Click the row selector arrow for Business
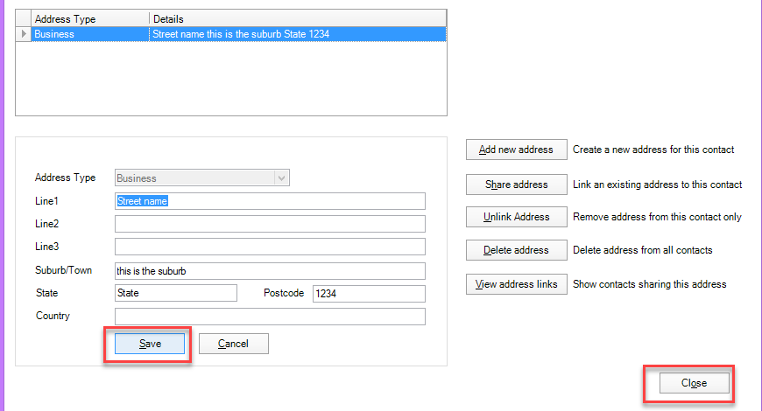Screen dimensions: 762x411 [x=24, y=34]
